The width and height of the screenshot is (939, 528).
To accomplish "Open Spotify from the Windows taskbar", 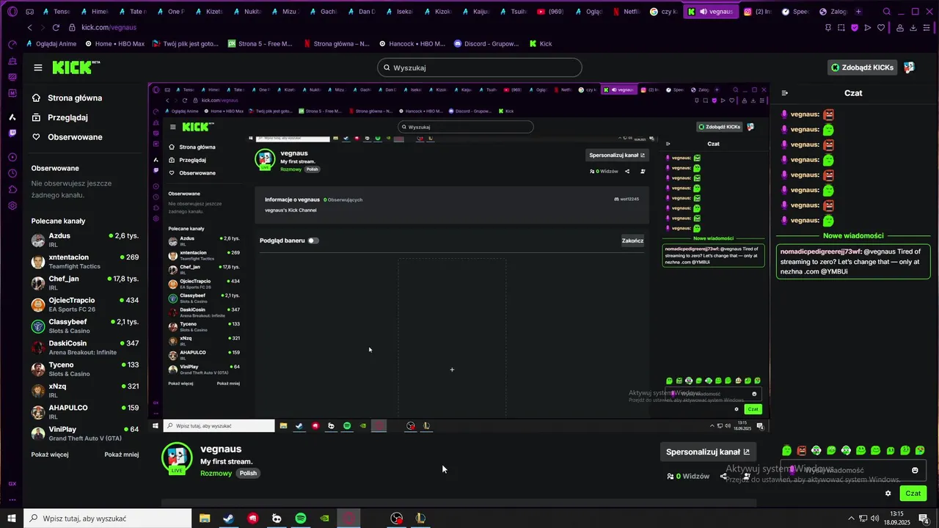I will coord(301,518).
